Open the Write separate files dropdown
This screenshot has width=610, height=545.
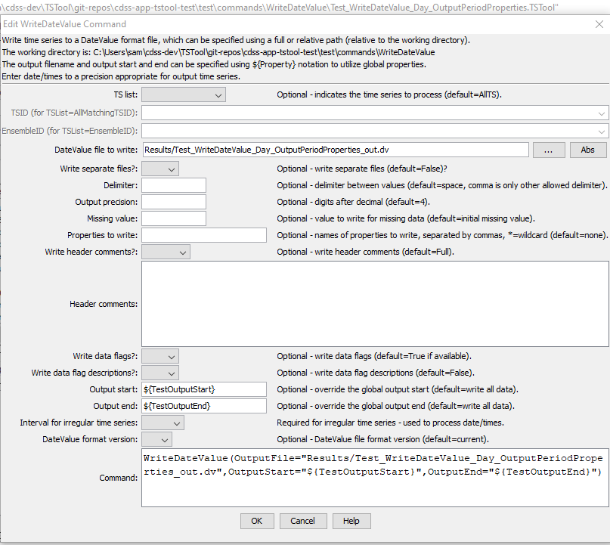[x=160, y=169]
